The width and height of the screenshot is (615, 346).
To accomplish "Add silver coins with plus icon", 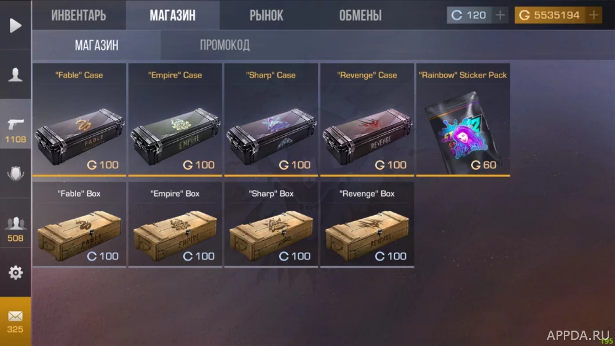I will point(500,15).
